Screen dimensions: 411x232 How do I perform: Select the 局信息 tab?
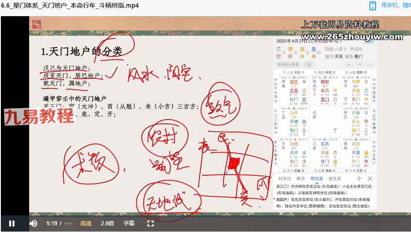(316, 178)
